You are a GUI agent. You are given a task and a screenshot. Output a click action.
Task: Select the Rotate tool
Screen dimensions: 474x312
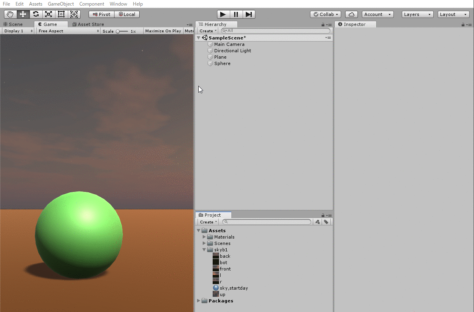[36, 14]
